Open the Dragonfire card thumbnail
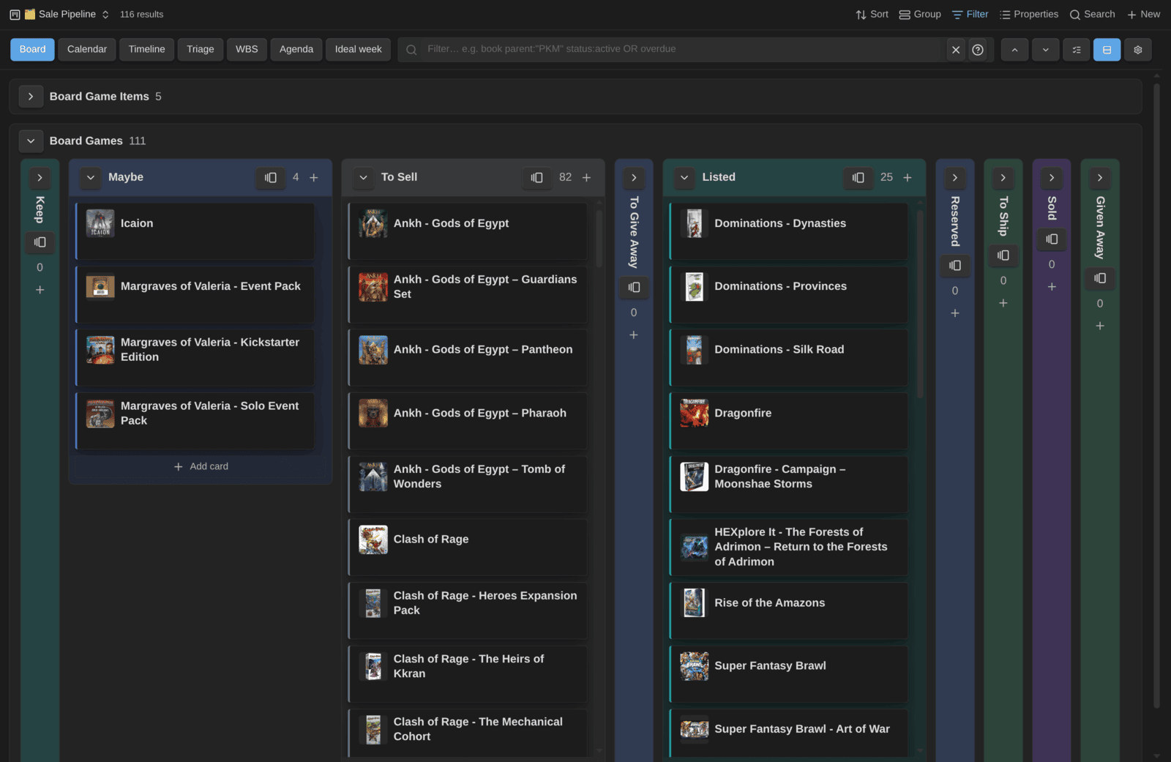 click(694, 414)
